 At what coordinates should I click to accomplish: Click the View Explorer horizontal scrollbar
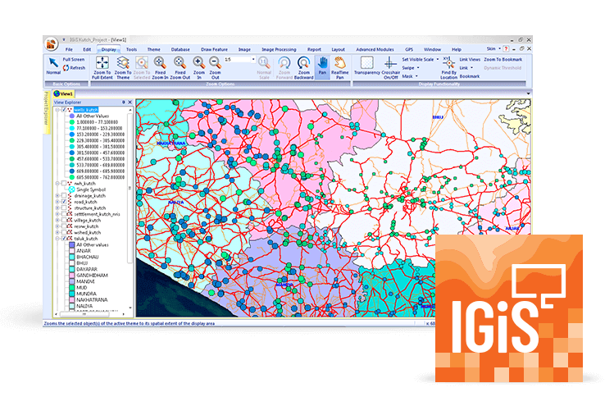pos(89,314)
